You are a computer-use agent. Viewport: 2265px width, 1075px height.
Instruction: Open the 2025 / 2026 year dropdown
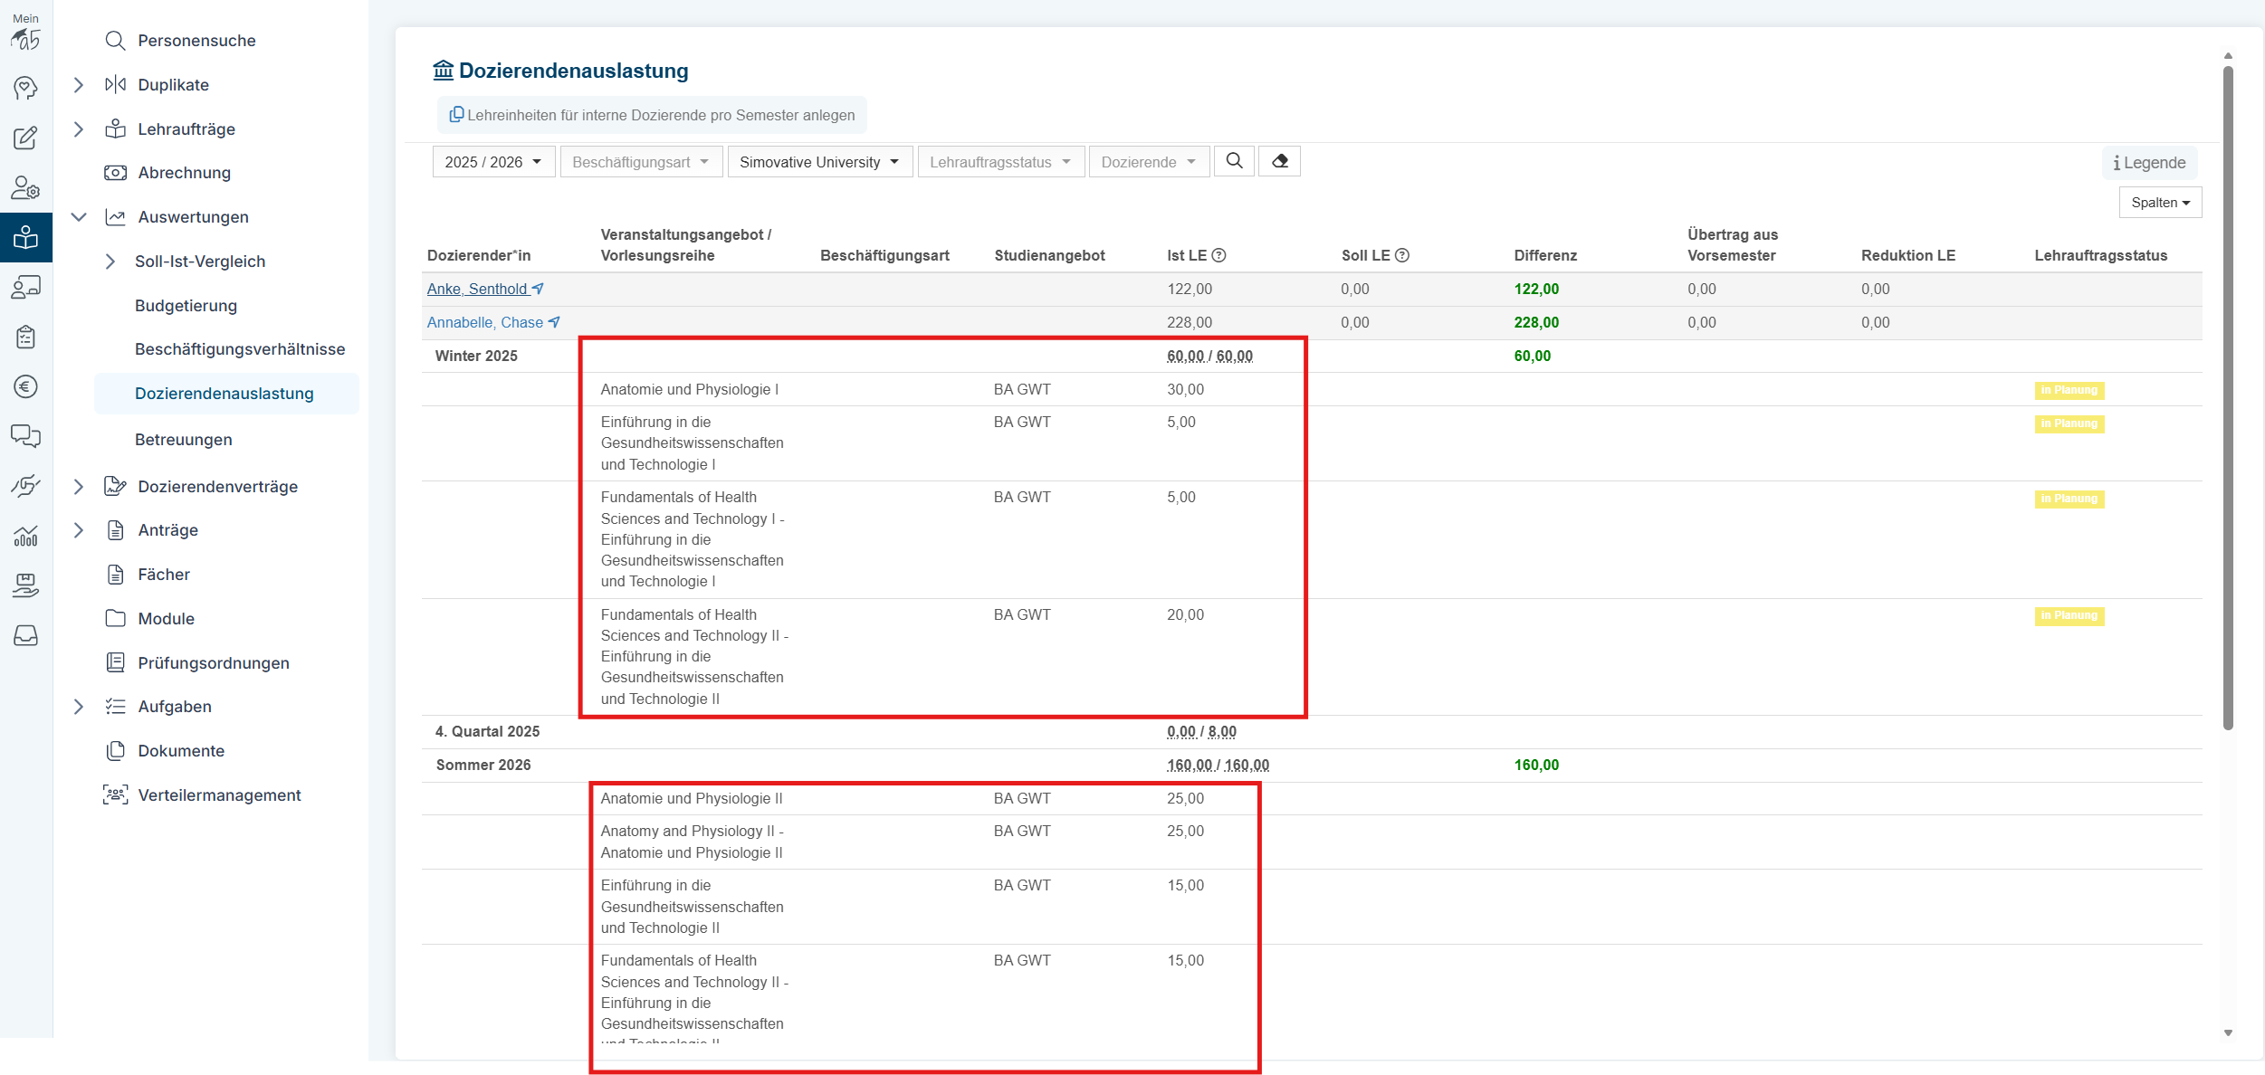[493, 162]
